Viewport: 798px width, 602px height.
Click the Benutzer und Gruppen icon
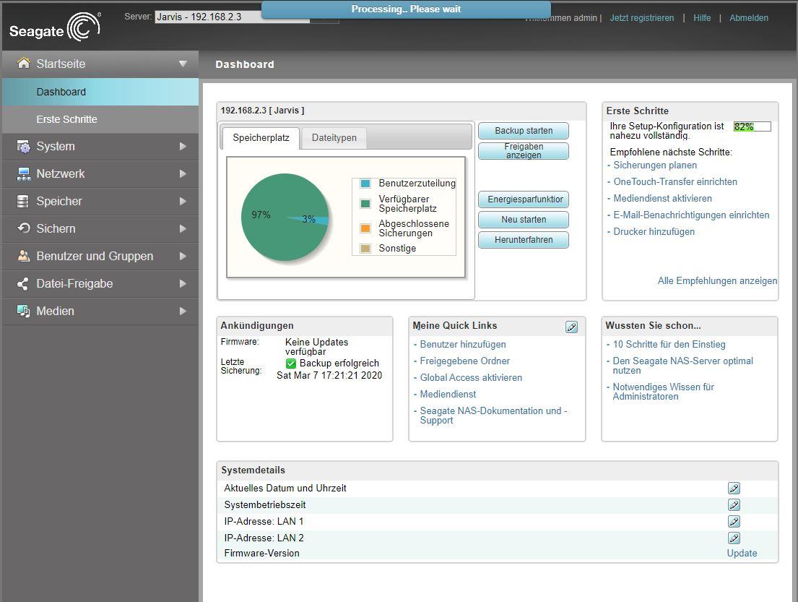coord(23,256)
